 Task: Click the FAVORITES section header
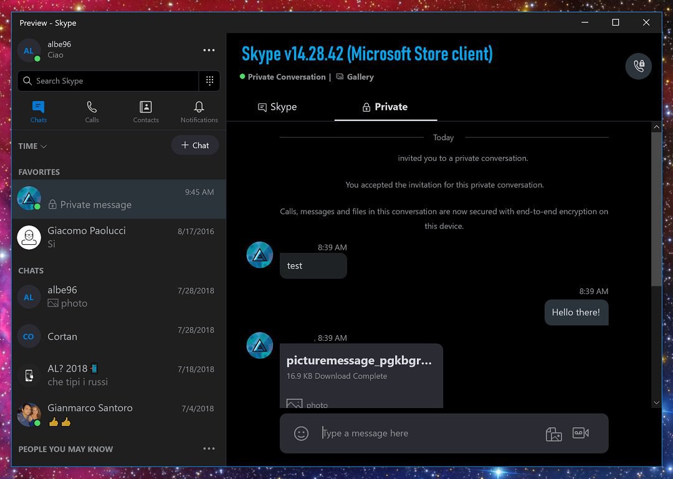click(x=39, y=172)
